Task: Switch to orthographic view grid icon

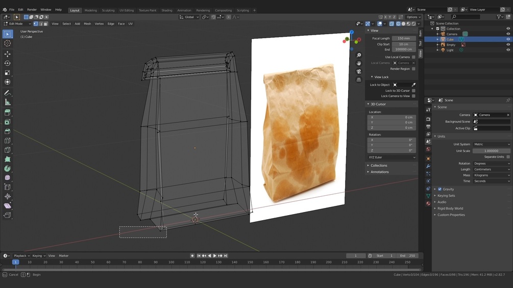Action: click(x=359, y=80)
